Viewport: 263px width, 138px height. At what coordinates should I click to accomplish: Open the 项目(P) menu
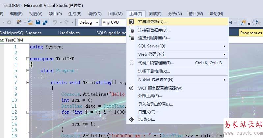[55, 14]
